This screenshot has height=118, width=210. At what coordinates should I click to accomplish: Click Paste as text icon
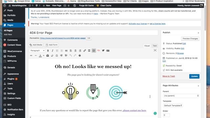coord(48,55)
